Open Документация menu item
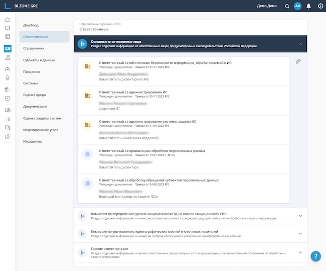 click(x=35, y=107)
